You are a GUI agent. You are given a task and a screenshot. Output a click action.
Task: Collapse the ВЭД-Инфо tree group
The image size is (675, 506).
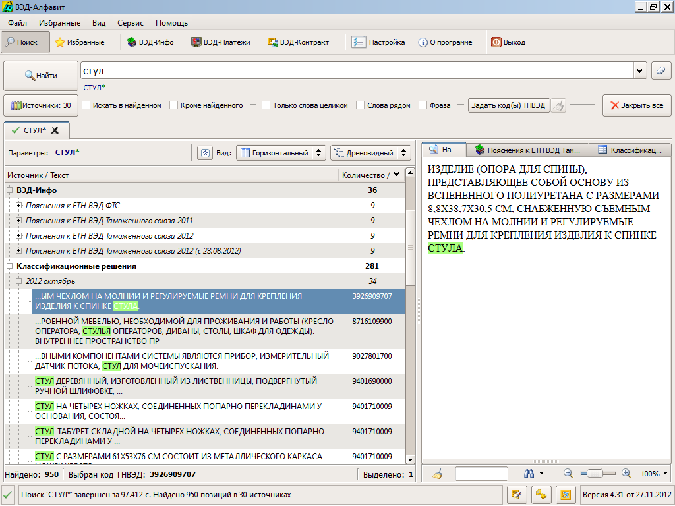[9, 190]
